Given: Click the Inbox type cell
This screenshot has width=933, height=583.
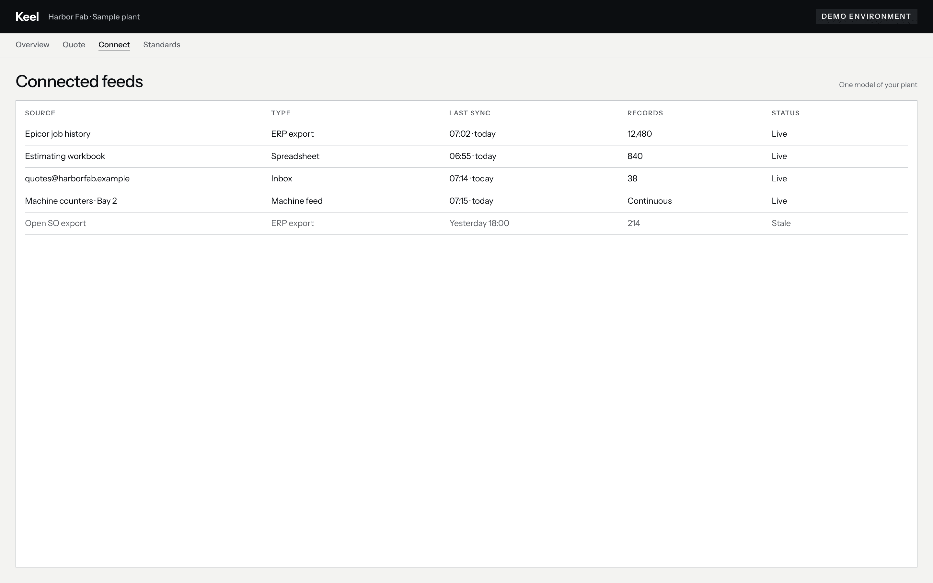Looking at the screenshot, I should click(282, 178).
